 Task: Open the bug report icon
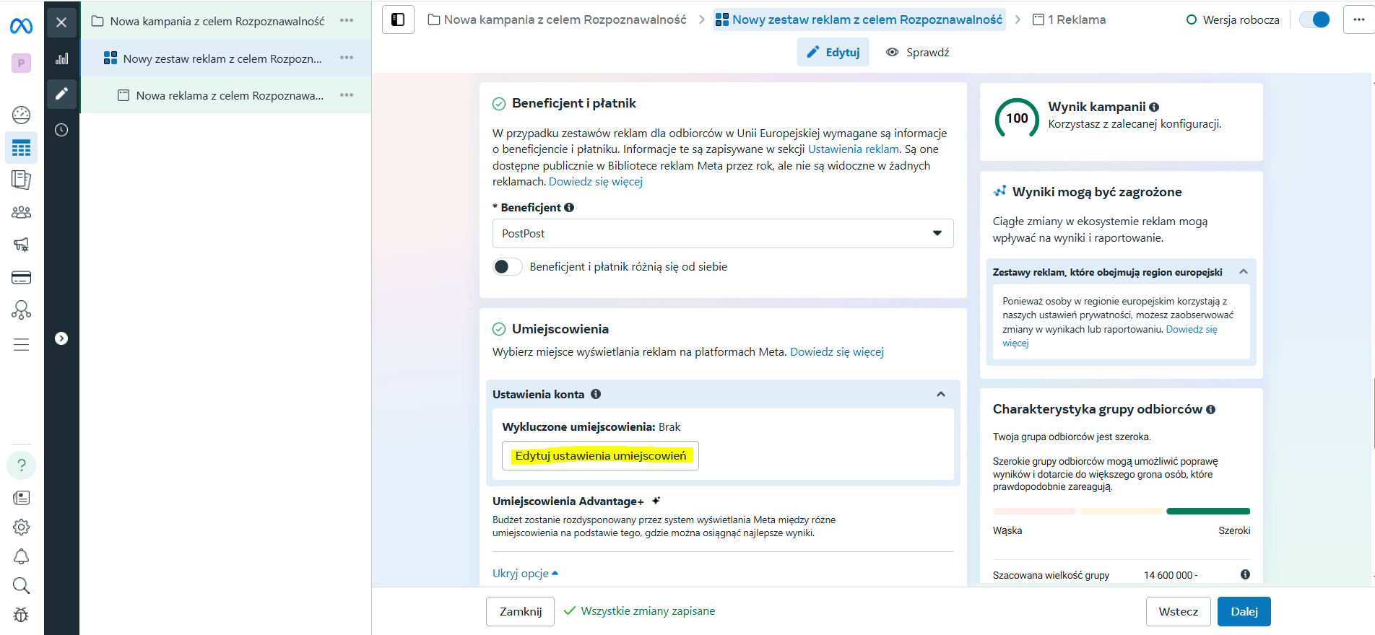(x=22, y=615)
